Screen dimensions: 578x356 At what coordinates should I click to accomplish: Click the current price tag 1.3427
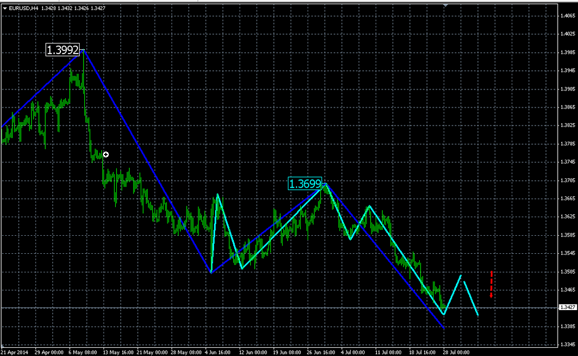(x=568, y=307)
